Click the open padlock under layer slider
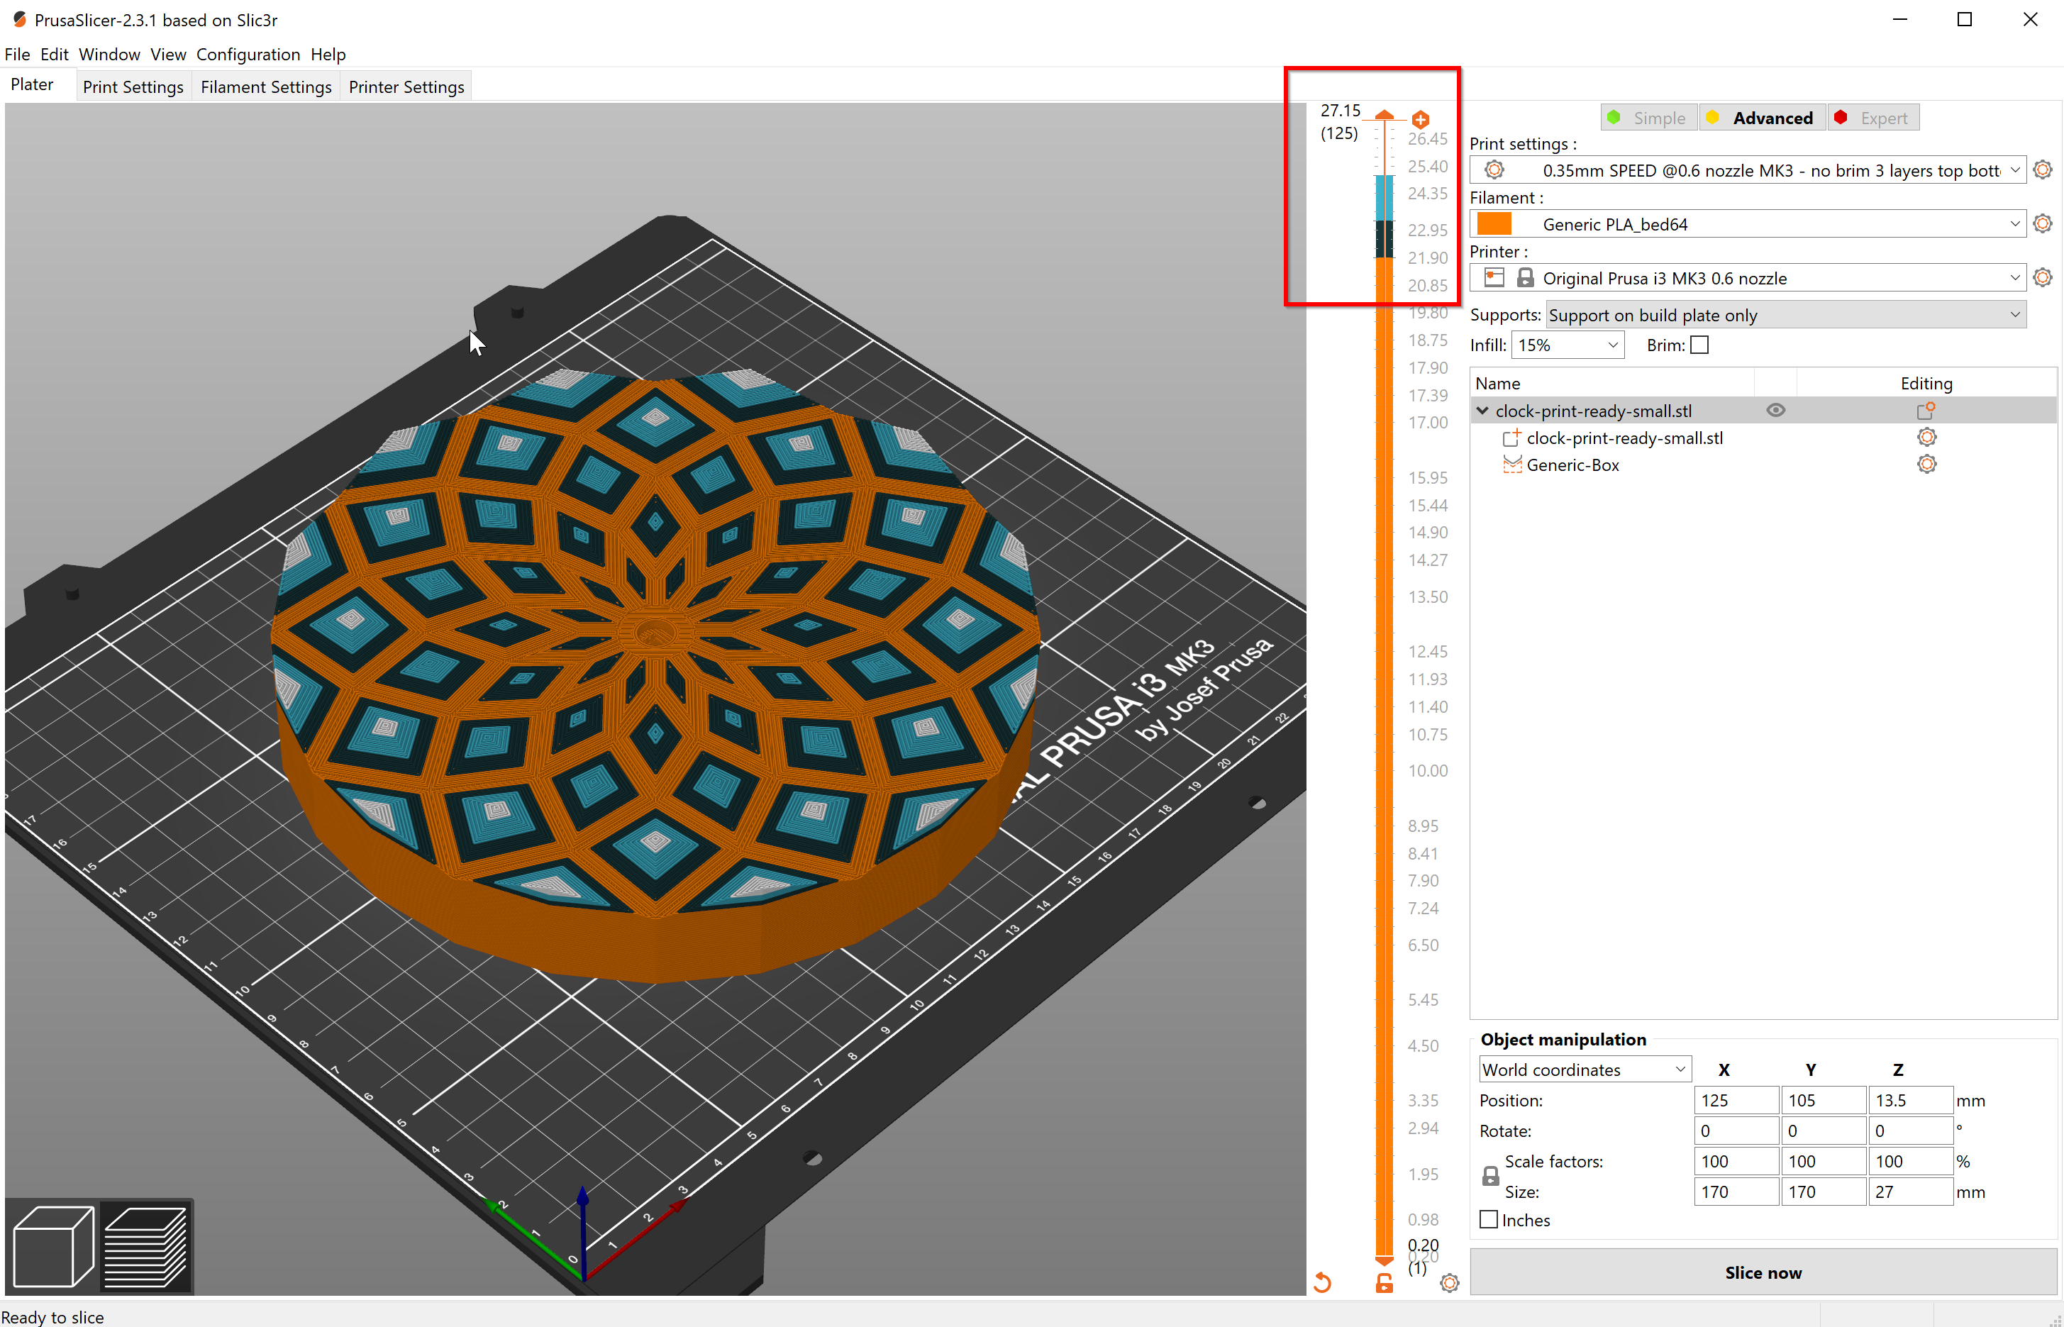2064x1327 pixels. click(x=1384, y=1283)
